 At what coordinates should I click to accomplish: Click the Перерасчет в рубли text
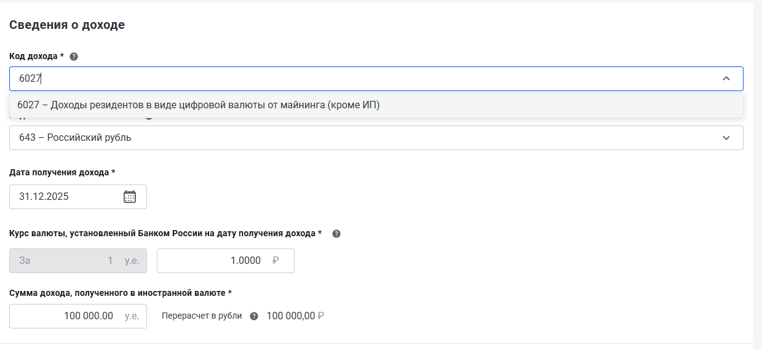[202, 316]
